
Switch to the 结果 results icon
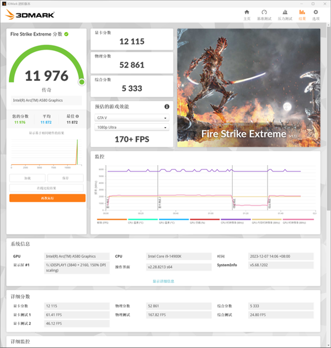coord(302,14)
